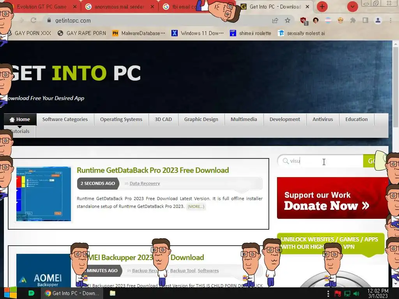Open the green app icon on taskbar

point(31,293)
